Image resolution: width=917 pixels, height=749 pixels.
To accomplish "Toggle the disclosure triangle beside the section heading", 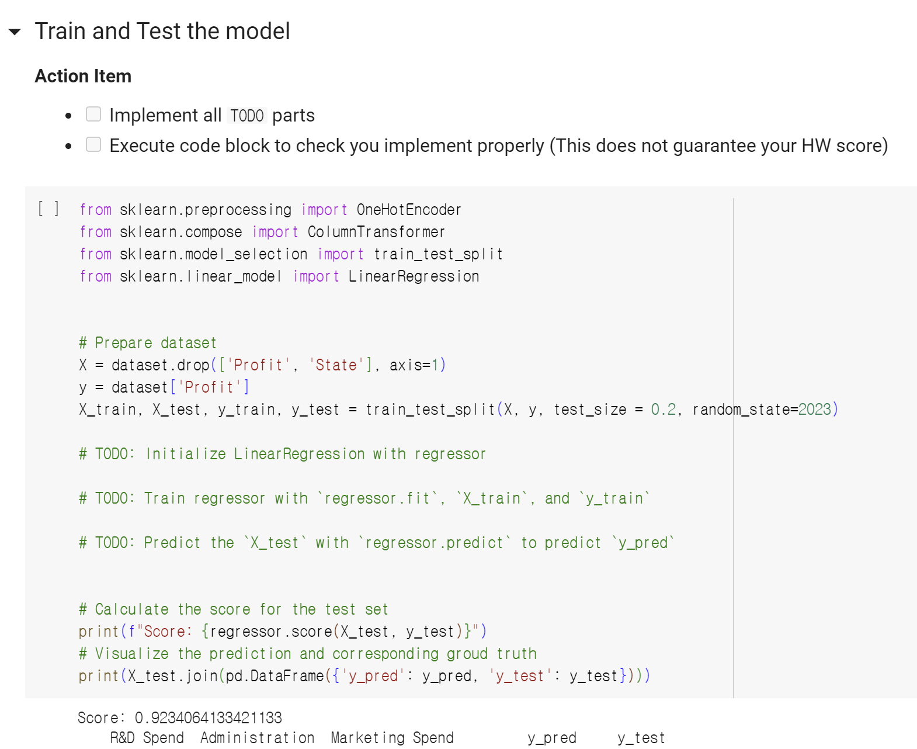I will pyautogui.click(x=16, y=32).
